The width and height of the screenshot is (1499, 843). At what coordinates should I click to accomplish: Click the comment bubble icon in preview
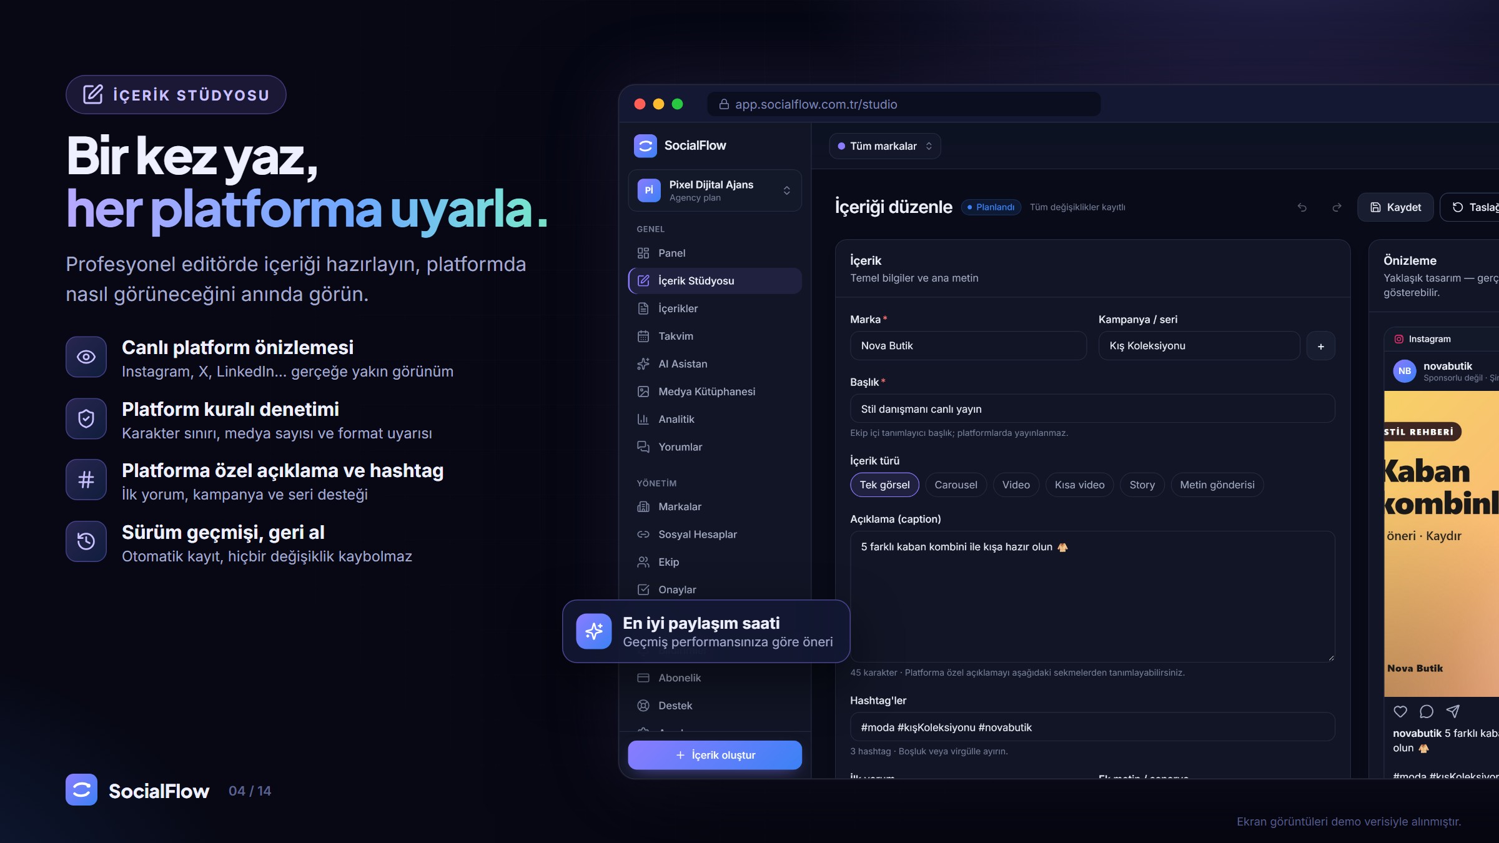1427,711
